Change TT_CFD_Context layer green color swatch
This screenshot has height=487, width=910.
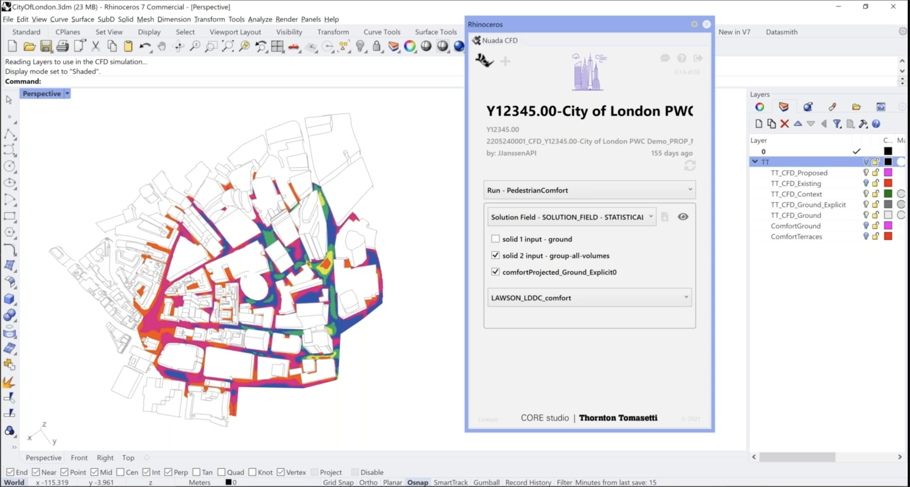[x=888, y=194]
